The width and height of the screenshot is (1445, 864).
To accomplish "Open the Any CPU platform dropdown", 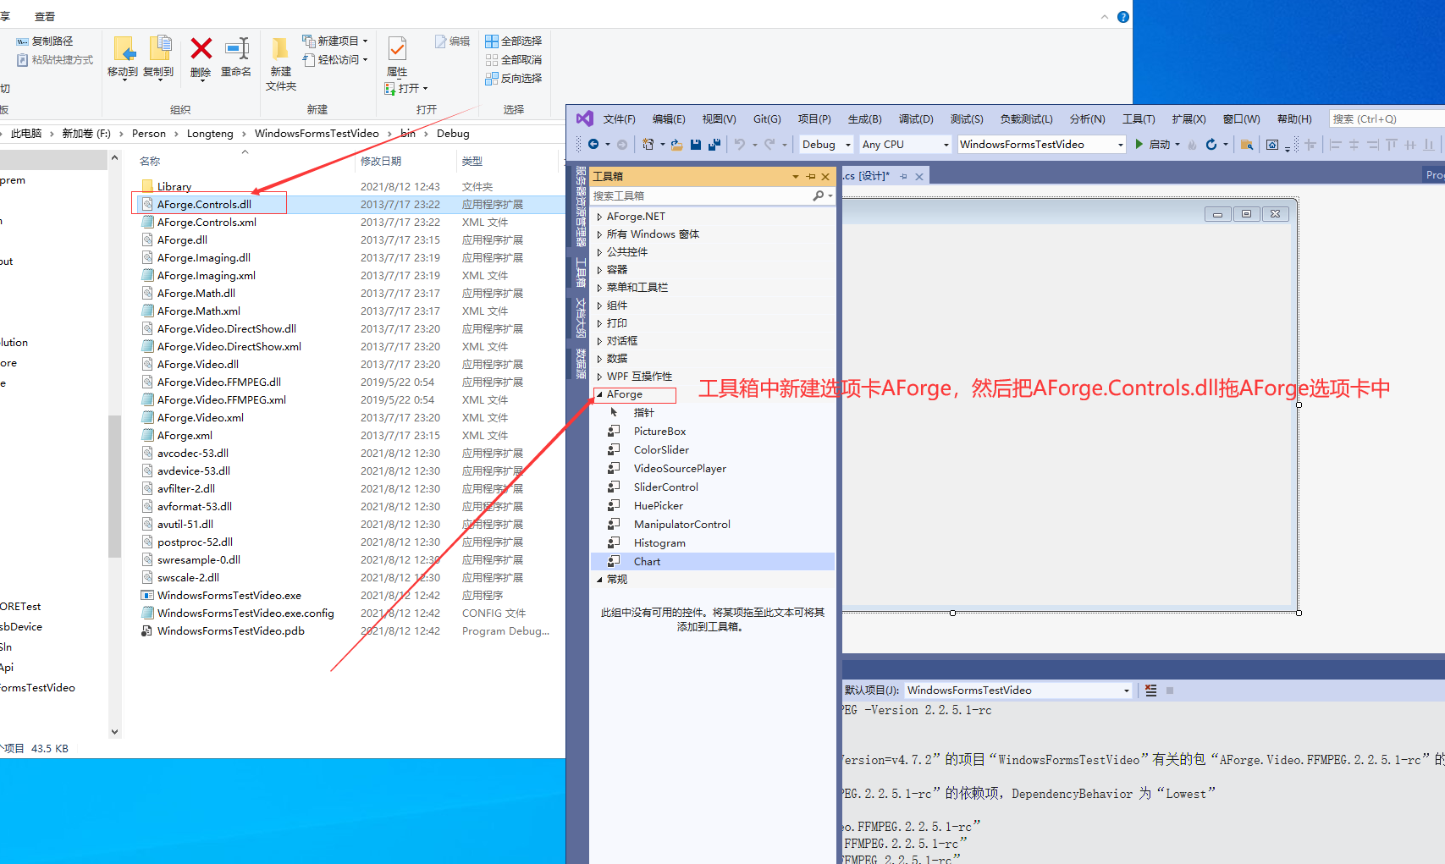I will [905, 145].
